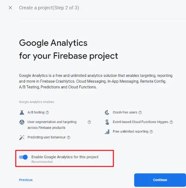Click the A/B testing feature label

pos(36,112)
